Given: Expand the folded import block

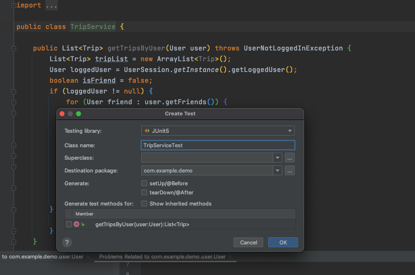Looking at the screenshot, I should click(14, 5).
